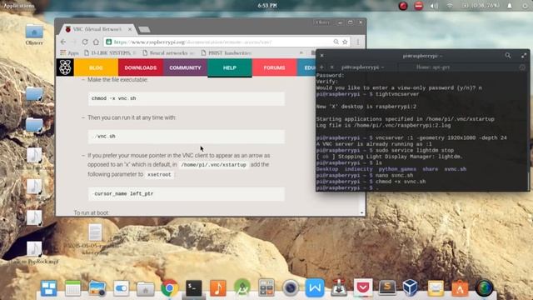The image size is (533, 300).
Task: Switch to pi@raspberrypi terminal tab
Action: [362, 67]
